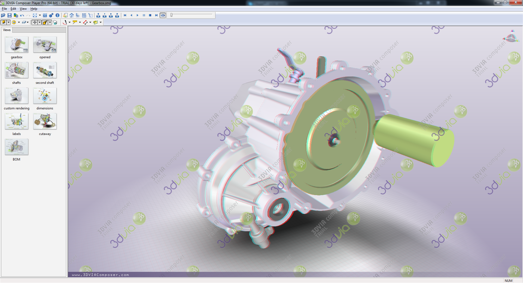
Task: Click the 3D orientation compass widget
Action: [x=511, y=36]
